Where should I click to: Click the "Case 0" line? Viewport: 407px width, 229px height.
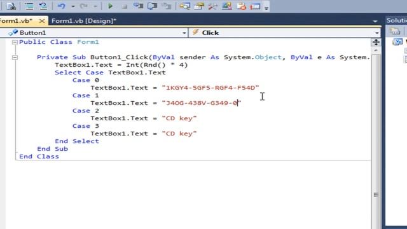coord(86,80)
